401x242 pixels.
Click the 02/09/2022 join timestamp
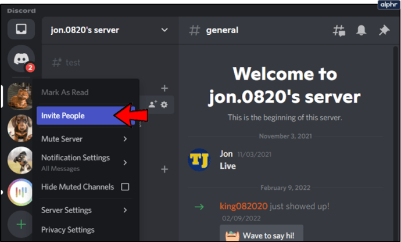click(241, 219)
